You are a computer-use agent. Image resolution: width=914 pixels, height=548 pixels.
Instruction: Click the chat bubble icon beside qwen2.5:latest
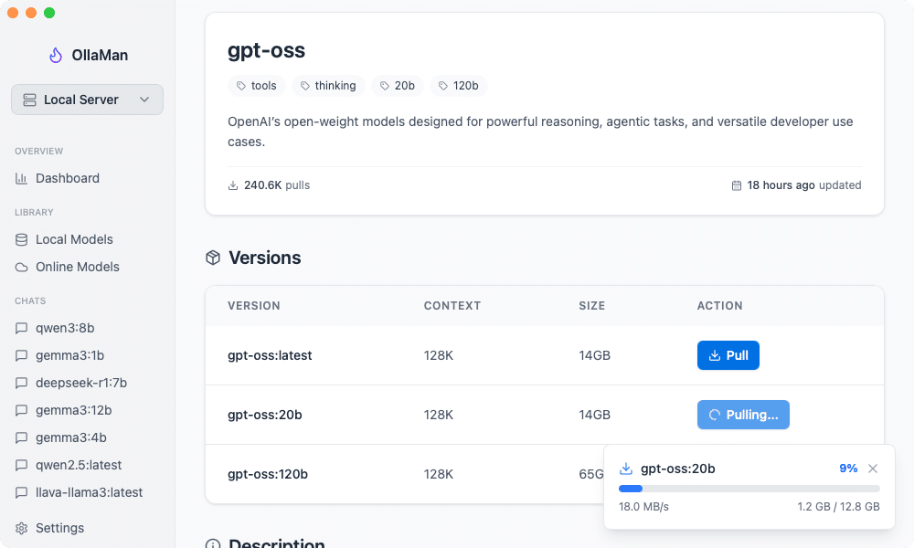pos(22,465)
